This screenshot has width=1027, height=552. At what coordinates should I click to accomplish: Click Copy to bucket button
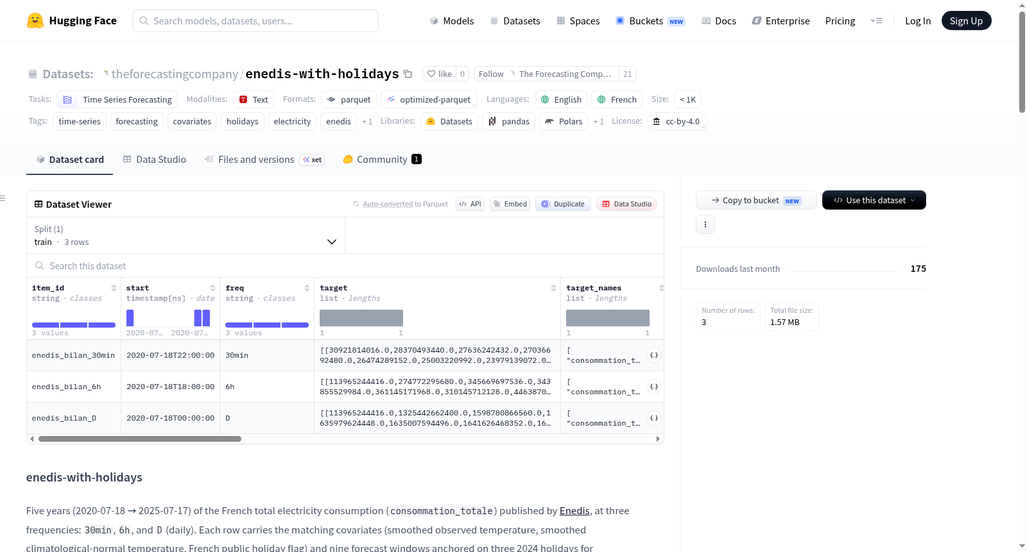pyautogui.click(x=756, y=200)
